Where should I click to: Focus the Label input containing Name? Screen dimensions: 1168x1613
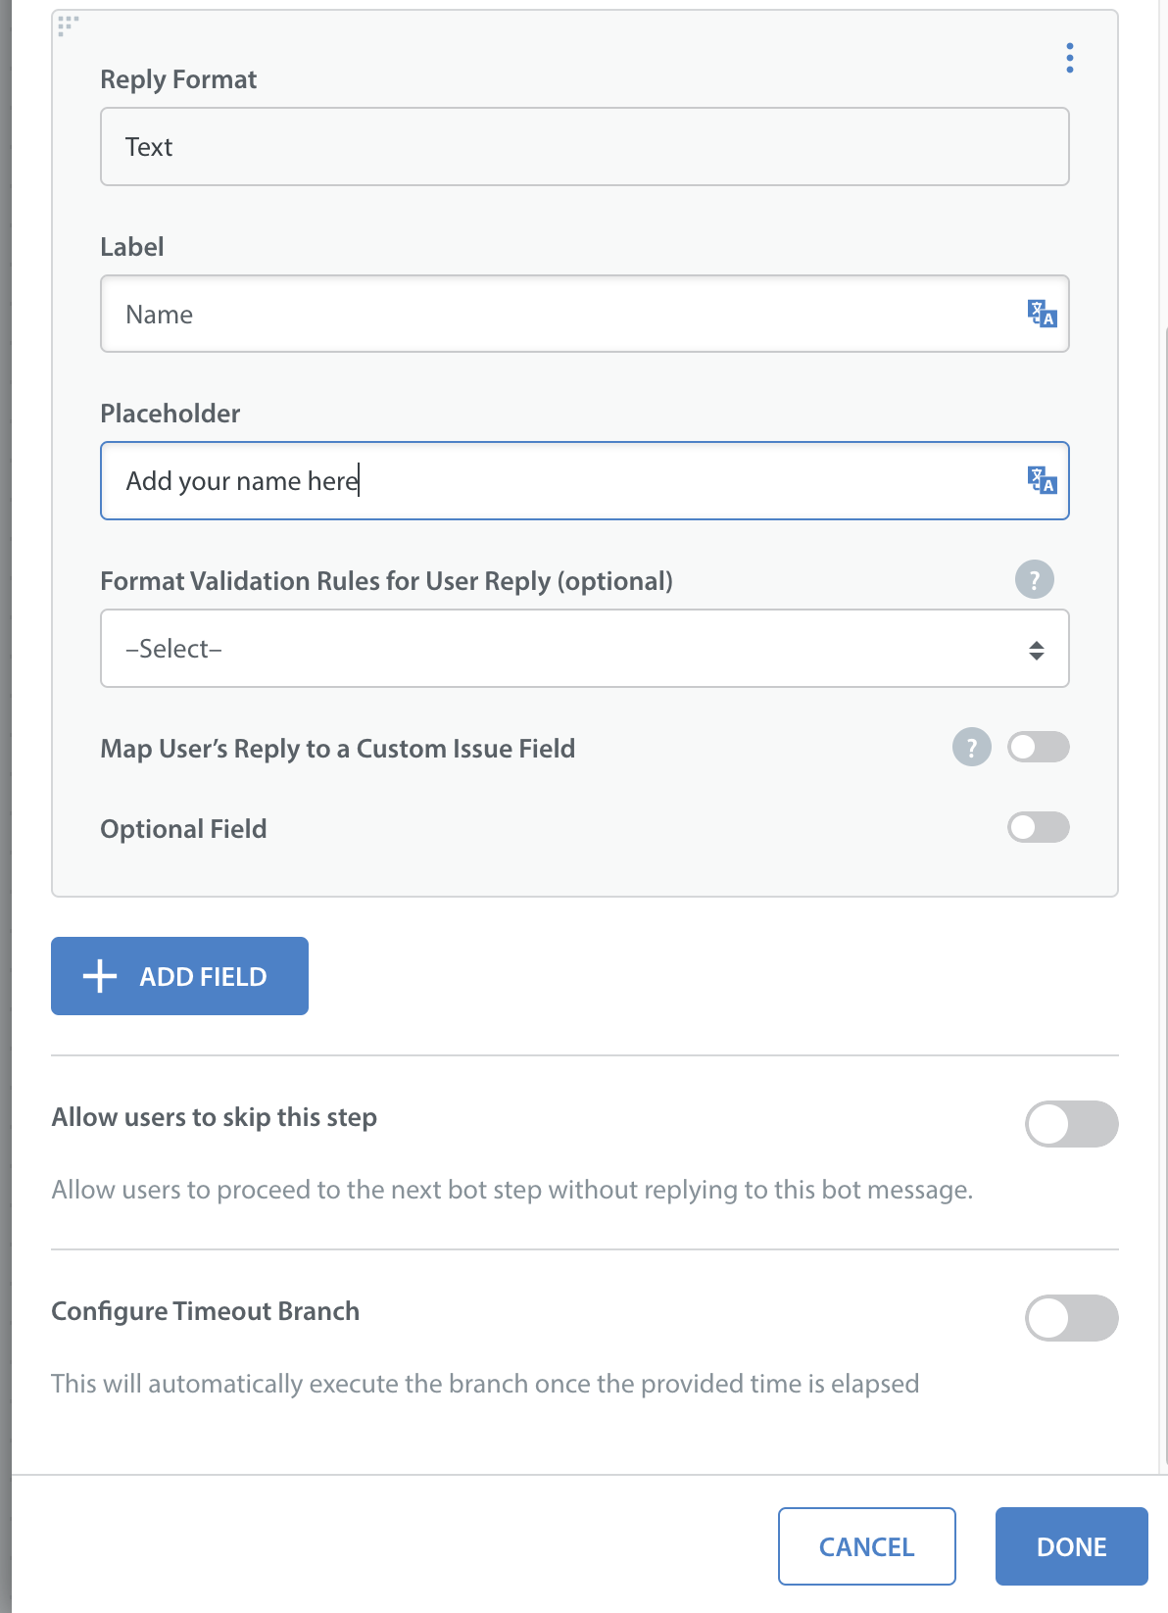584,314
